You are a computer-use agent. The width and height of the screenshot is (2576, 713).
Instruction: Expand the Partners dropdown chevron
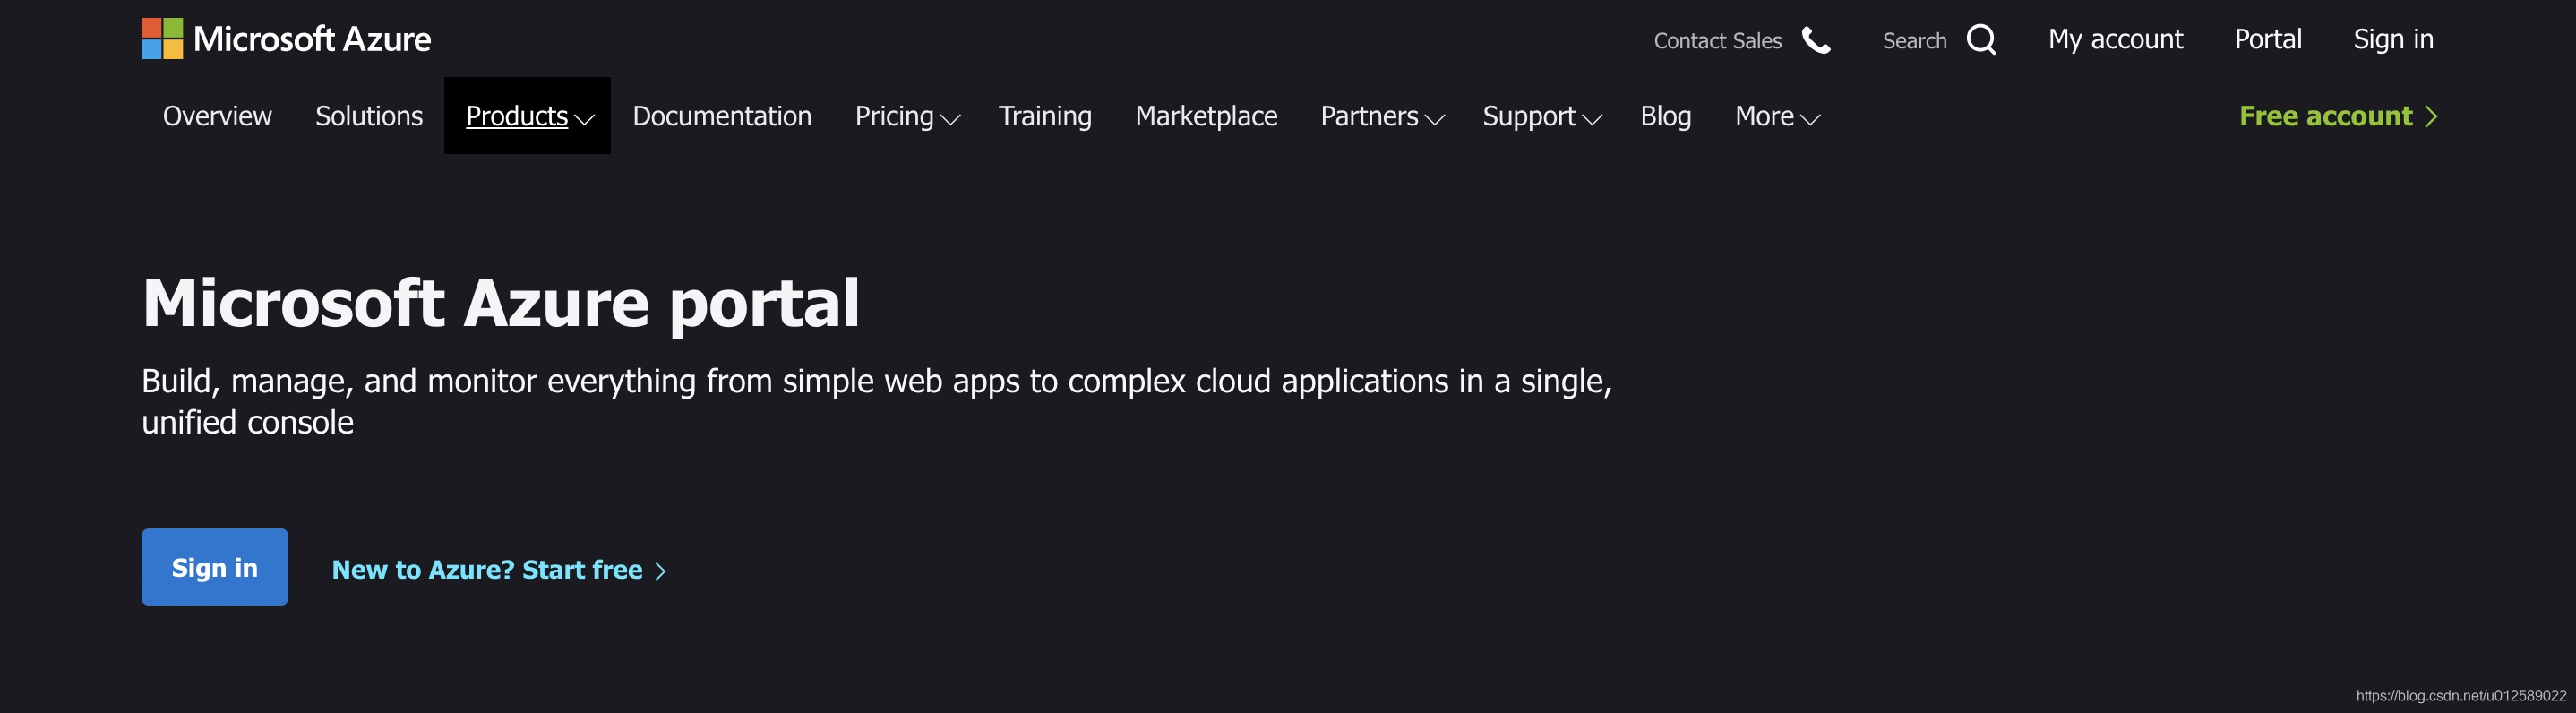(1435, 120)
